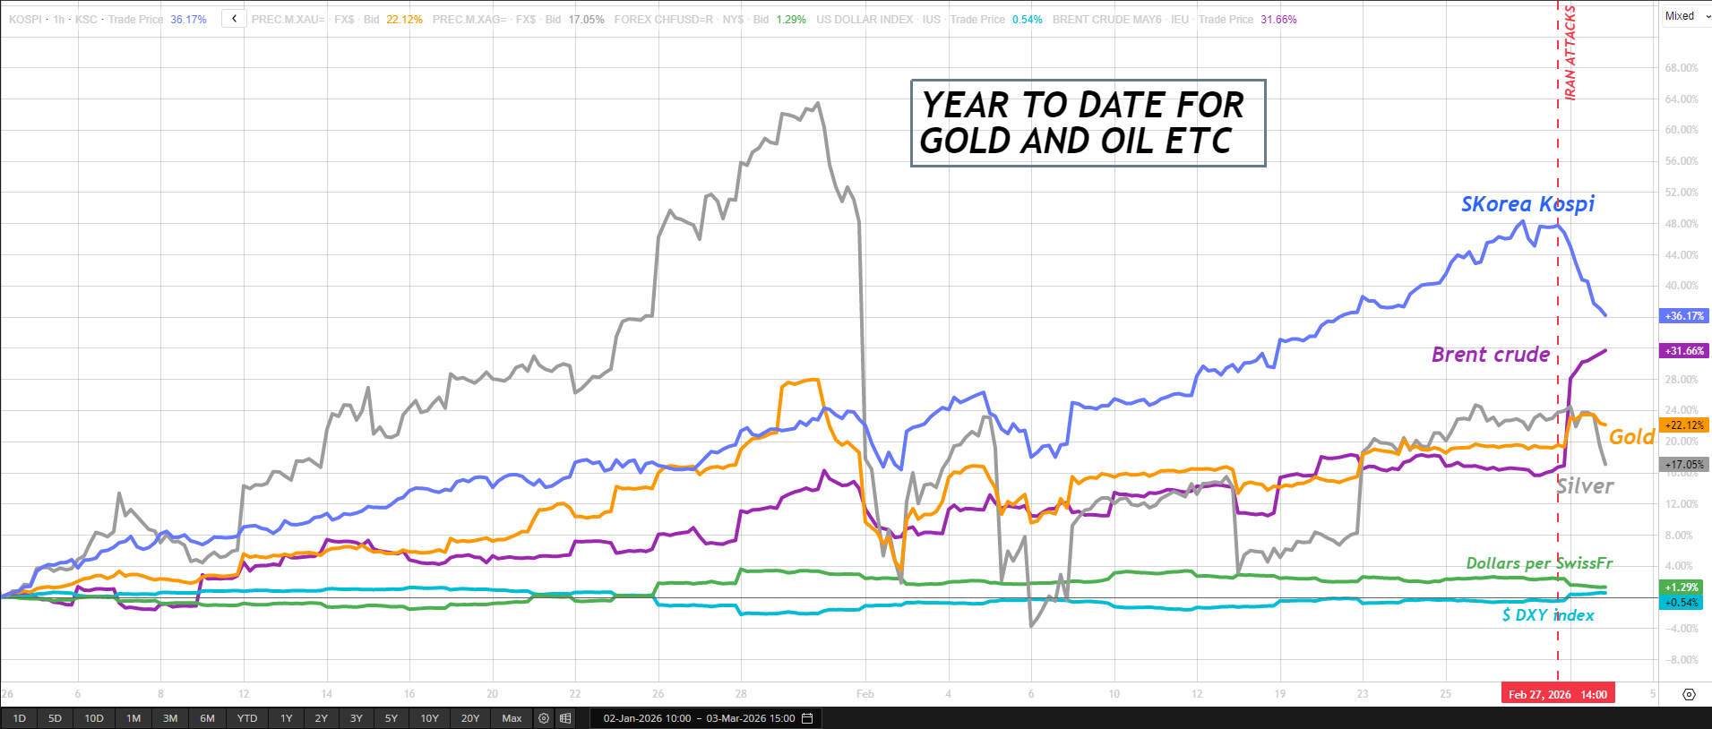Click the date range field 02-Jan-2026 to 03-Mar-2026
Image resolution: width=1712 pixels, height=729 pixels.
click(698, 718)
